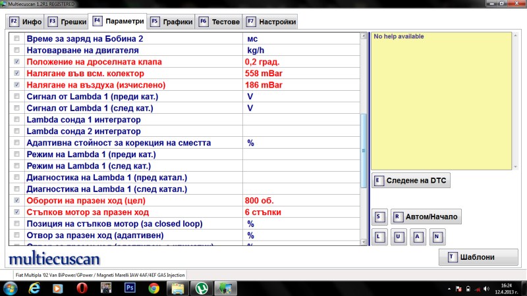
Task: Click the N shortcut button
Action: coord(436,236)
